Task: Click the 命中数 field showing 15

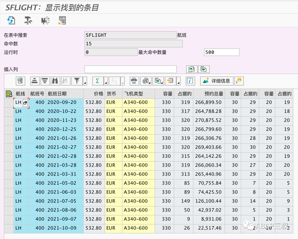Action: (134, 44)
